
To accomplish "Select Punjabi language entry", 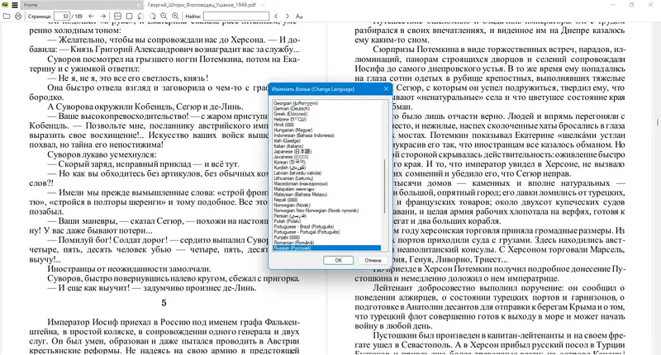I will 286,238.
